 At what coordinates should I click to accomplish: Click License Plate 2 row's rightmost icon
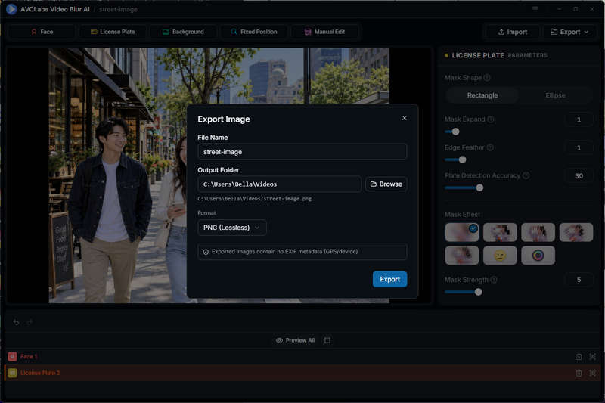(x=592, y=373)
